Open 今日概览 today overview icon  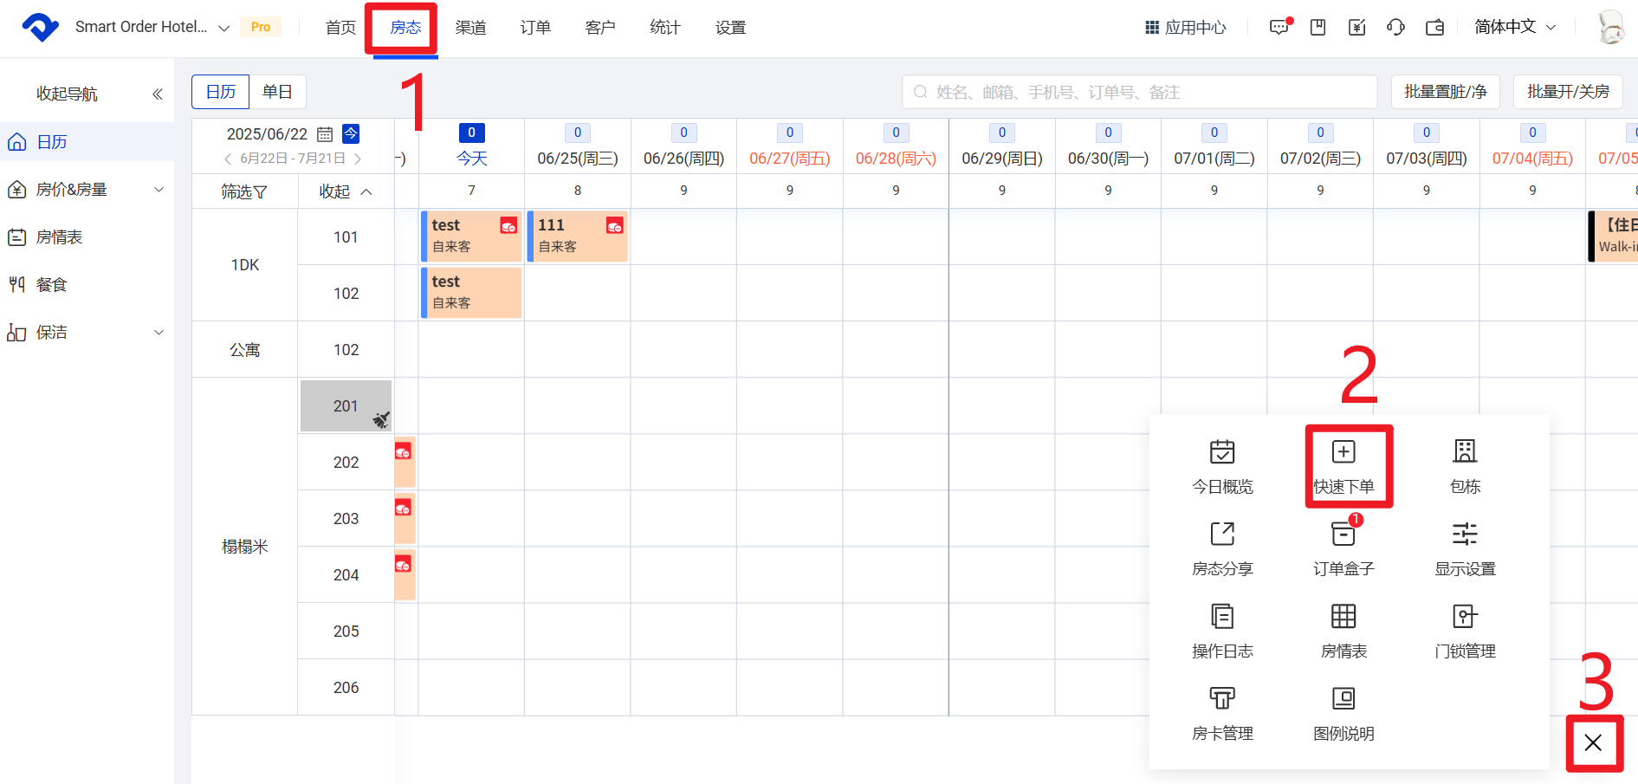[x=1222, y=453]
